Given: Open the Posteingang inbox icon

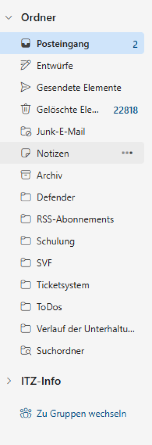Looking at the screenshot, I should coord(25,44).
